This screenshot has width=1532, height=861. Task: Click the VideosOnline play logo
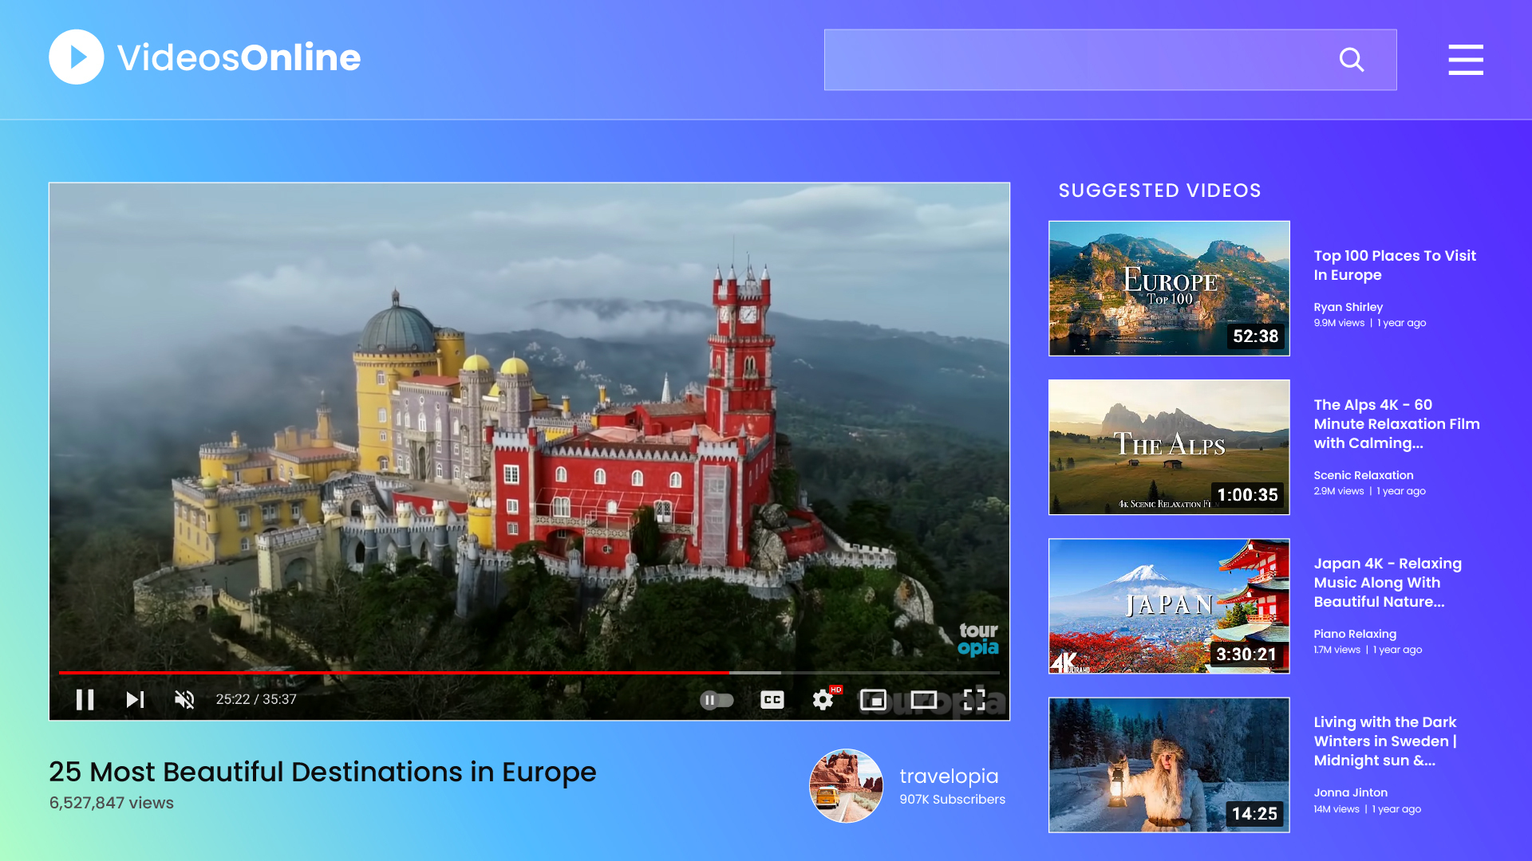[77, 57]
